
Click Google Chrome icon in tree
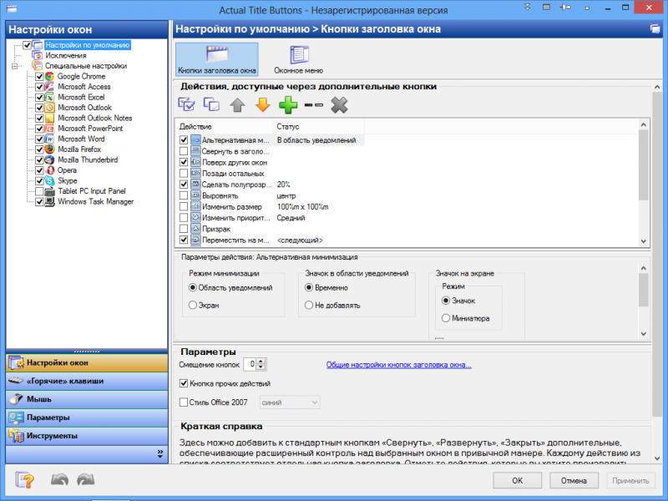(50, 76)
